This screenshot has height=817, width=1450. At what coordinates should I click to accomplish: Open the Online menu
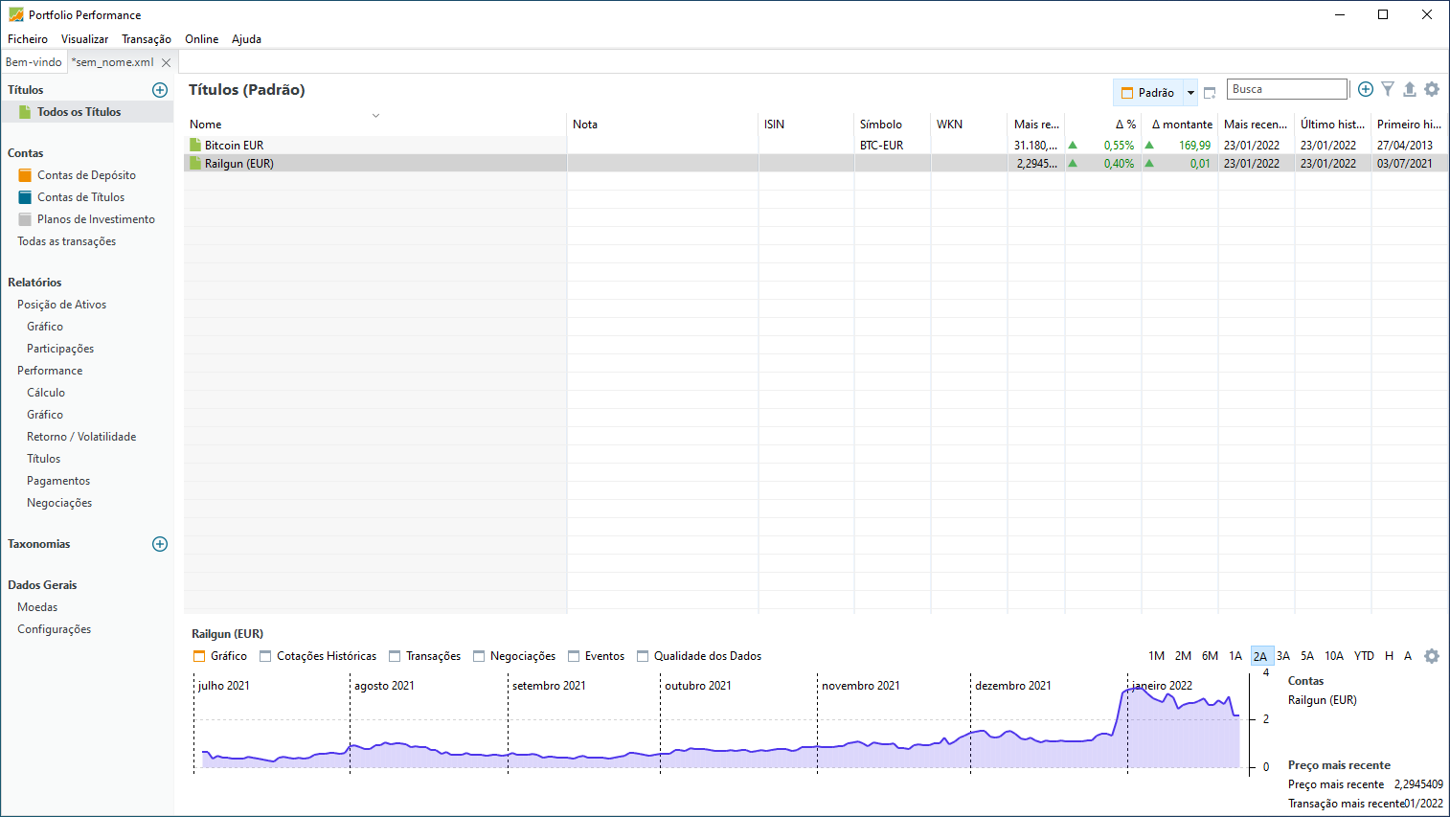[x=202, y=39]
